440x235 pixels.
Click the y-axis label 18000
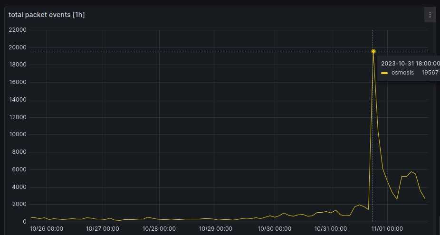[x=18, y=65]
